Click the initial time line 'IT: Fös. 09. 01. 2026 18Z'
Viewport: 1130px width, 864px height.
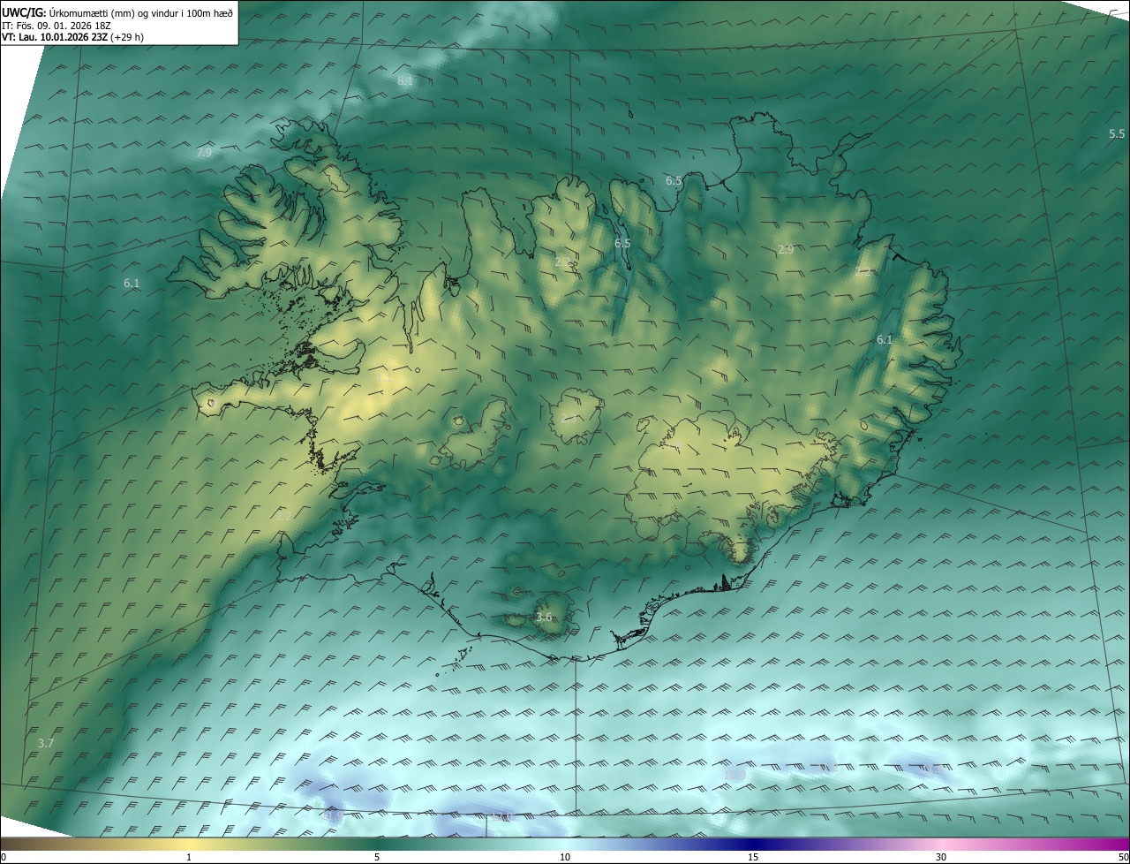56,25
